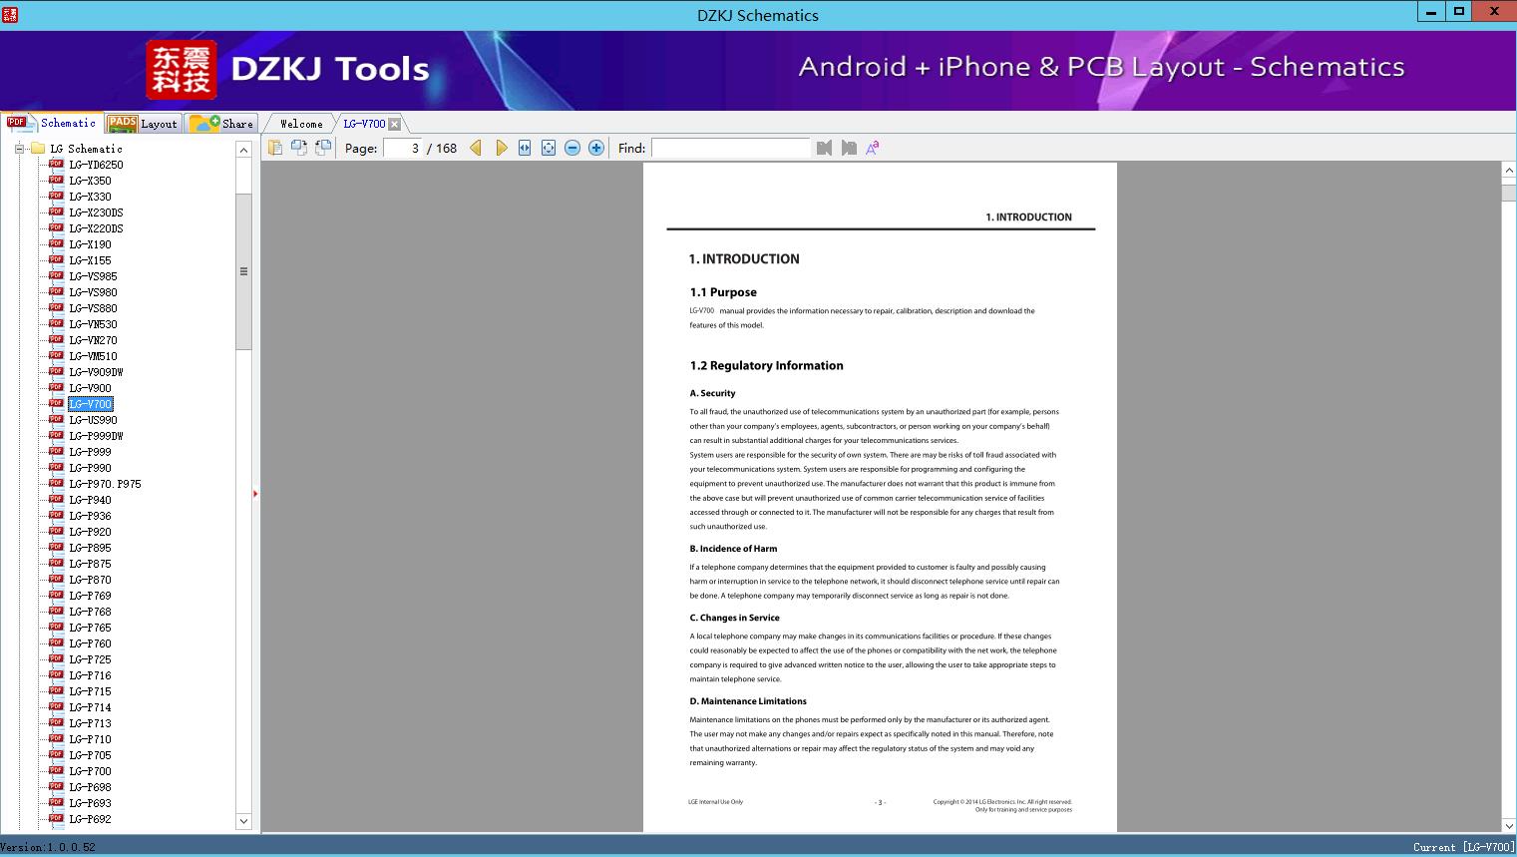This screenshot has width=1517, height=857.
Task: Switch to the Welcome document tab
Action: click(x=300, y=124)
